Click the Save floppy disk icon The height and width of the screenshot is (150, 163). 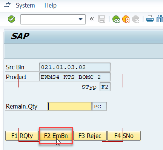tap(101, 19)
